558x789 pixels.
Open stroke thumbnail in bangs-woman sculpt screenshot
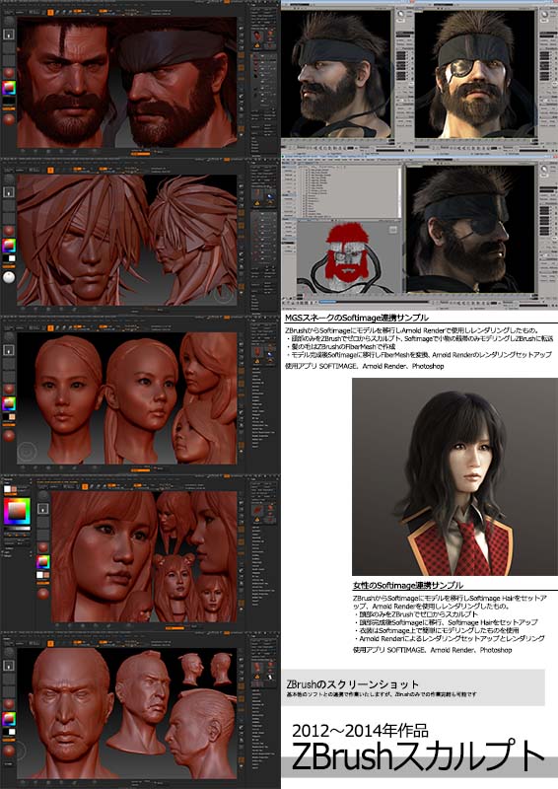point(43,508)
